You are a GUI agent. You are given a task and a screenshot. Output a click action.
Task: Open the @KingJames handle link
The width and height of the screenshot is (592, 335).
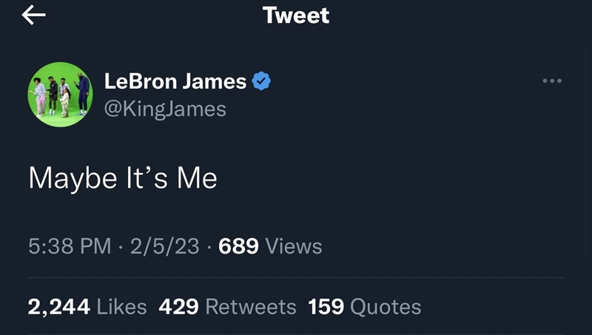165,109
